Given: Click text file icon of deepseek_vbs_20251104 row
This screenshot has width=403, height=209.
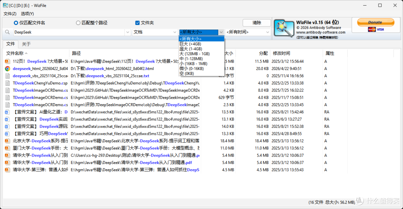Looking at the screenshot, I should [x=7, y=76].
